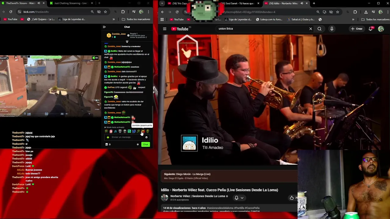
Task: Go back in the YouTube window
Action: [162, 12]
